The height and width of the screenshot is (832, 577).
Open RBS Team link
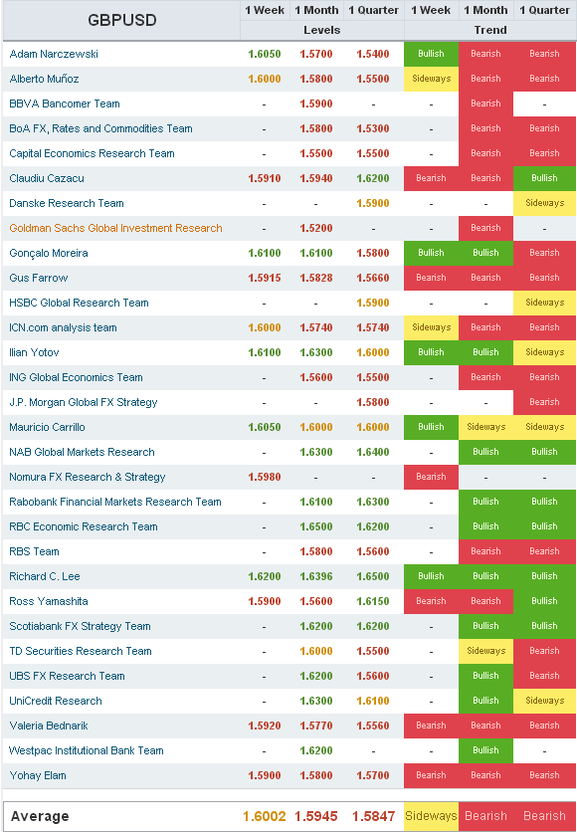click(x=35, y=551)
